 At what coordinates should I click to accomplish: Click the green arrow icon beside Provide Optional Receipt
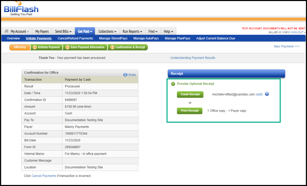click(173, 84)
